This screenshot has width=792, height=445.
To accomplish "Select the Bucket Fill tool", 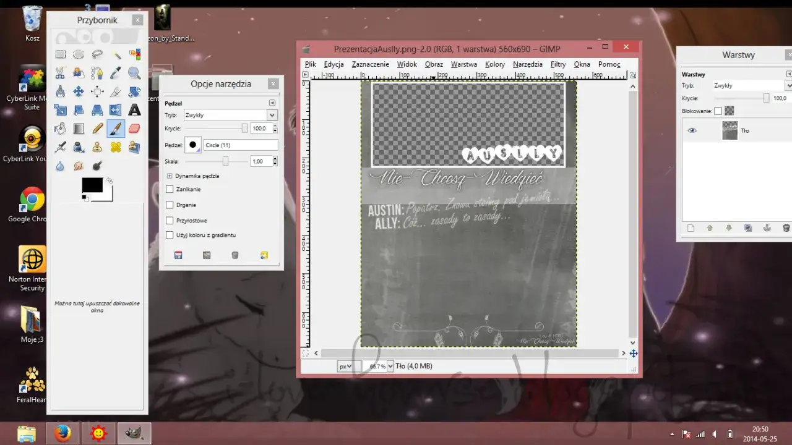I will coord(60,129).
